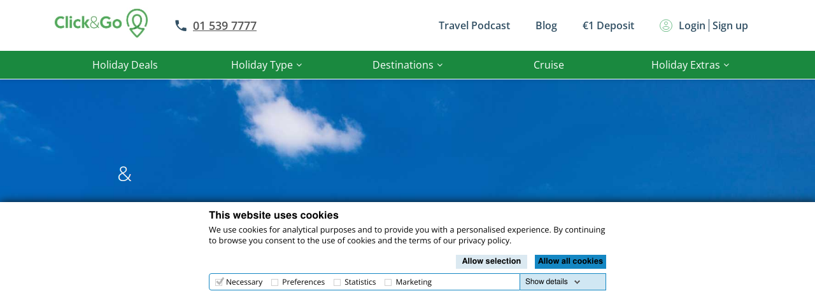Click the Sign up link
Viewport: 815px width, 305px height.
point(730,25)
